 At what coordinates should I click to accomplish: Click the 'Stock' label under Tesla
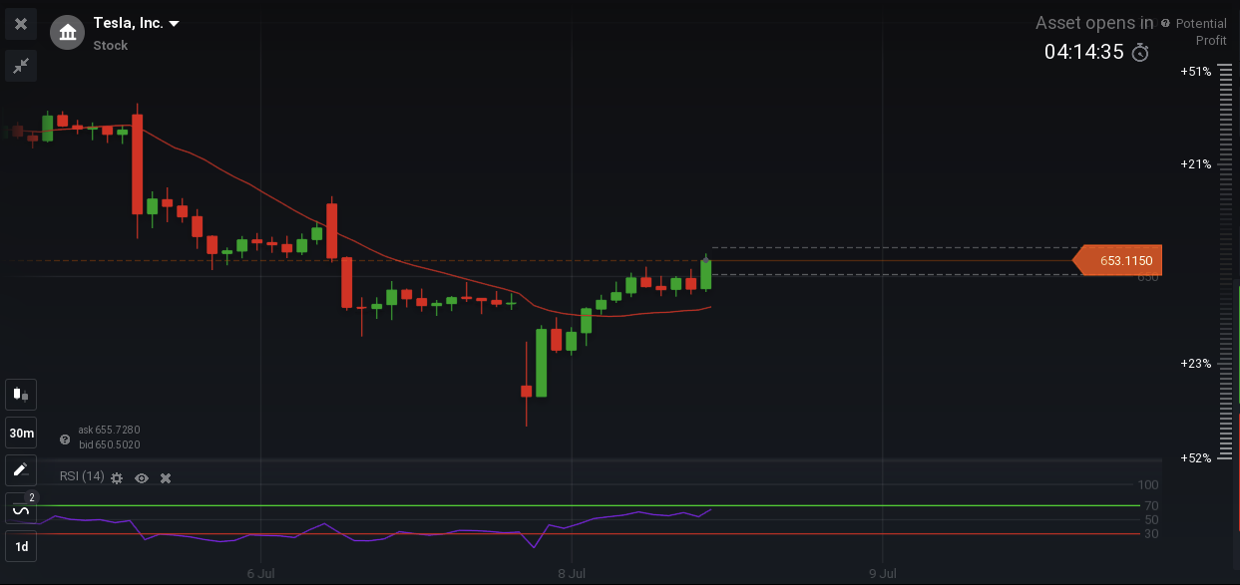[111, 45]
